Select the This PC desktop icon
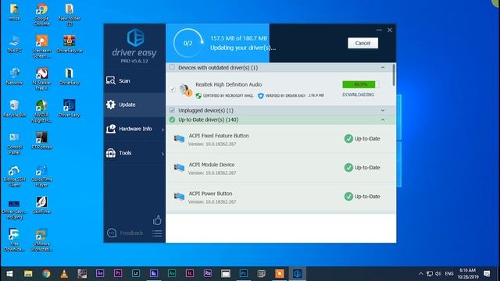 14,44
